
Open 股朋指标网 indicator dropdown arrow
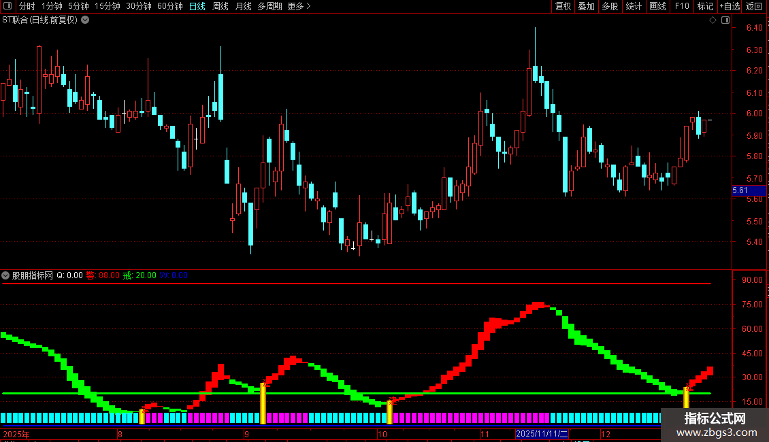coord(5,275)
